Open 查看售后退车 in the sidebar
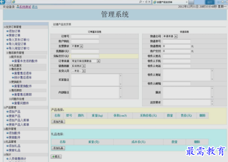This screenshot has height=162, width=228. click(x=23, y=73)
